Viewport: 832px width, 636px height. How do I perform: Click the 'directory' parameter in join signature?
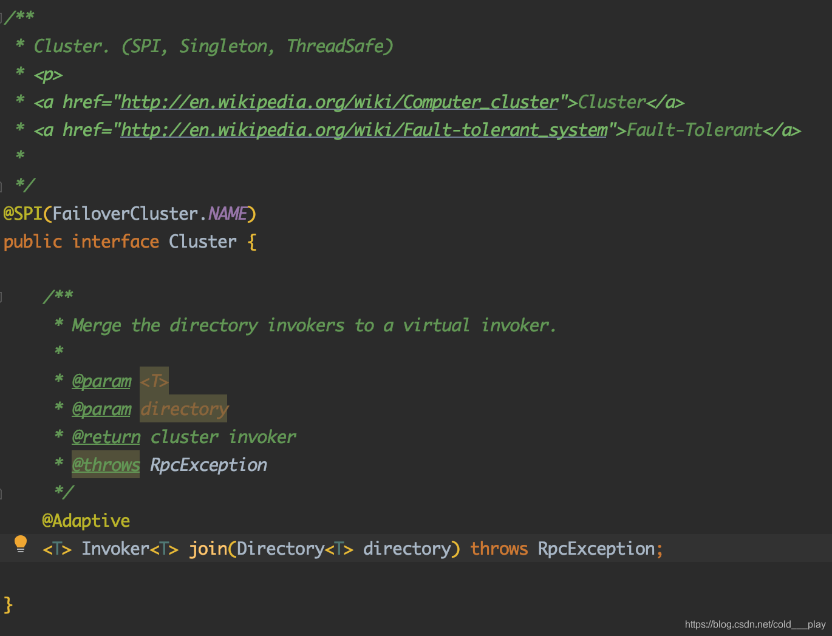point(407,549)
